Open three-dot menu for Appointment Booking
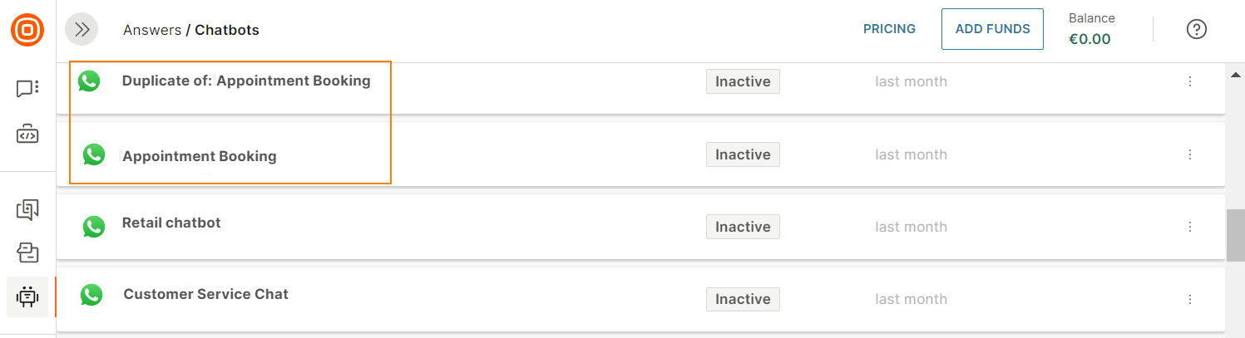Screen dimensions: 1245x338 click(x=1190, y=154)
